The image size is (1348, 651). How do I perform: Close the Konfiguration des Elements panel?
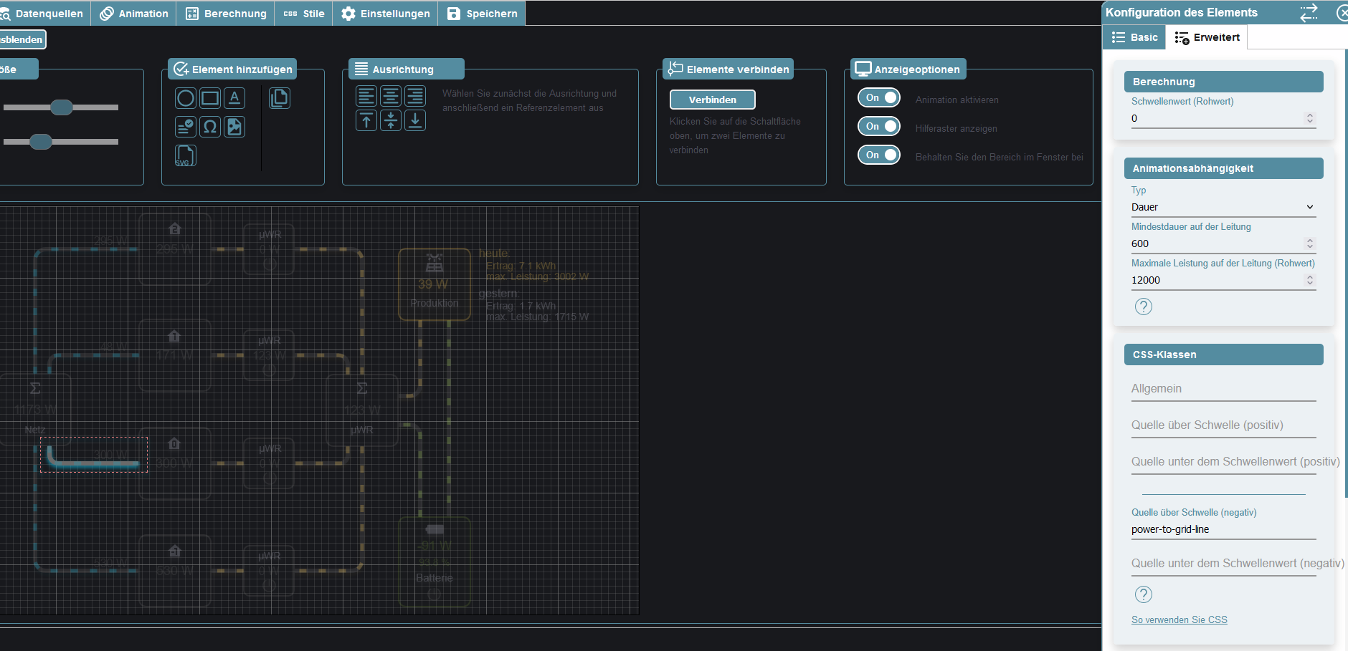click(1342, 13)
